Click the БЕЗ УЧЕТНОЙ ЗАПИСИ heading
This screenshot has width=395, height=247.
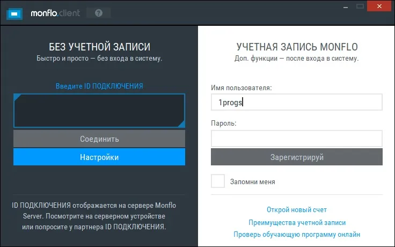tap(99, 47)
